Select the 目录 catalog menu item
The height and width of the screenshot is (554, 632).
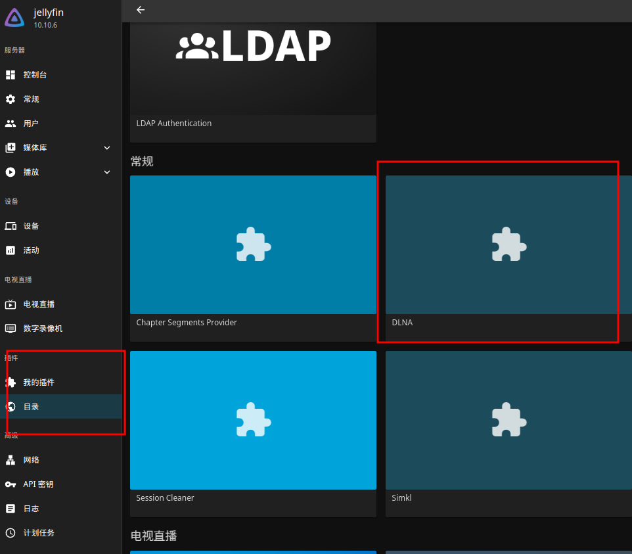(x=61, y=406)
